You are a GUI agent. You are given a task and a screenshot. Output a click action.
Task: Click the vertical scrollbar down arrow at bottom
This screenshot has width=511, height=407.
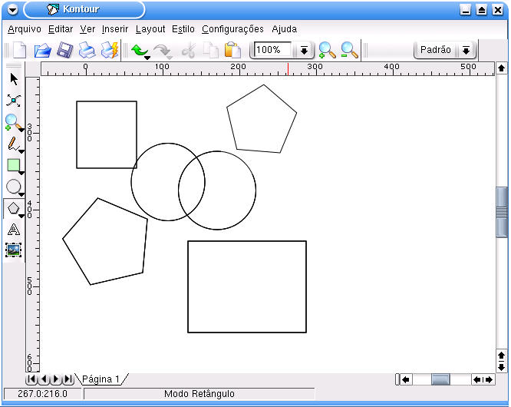[x=501, y=367]
